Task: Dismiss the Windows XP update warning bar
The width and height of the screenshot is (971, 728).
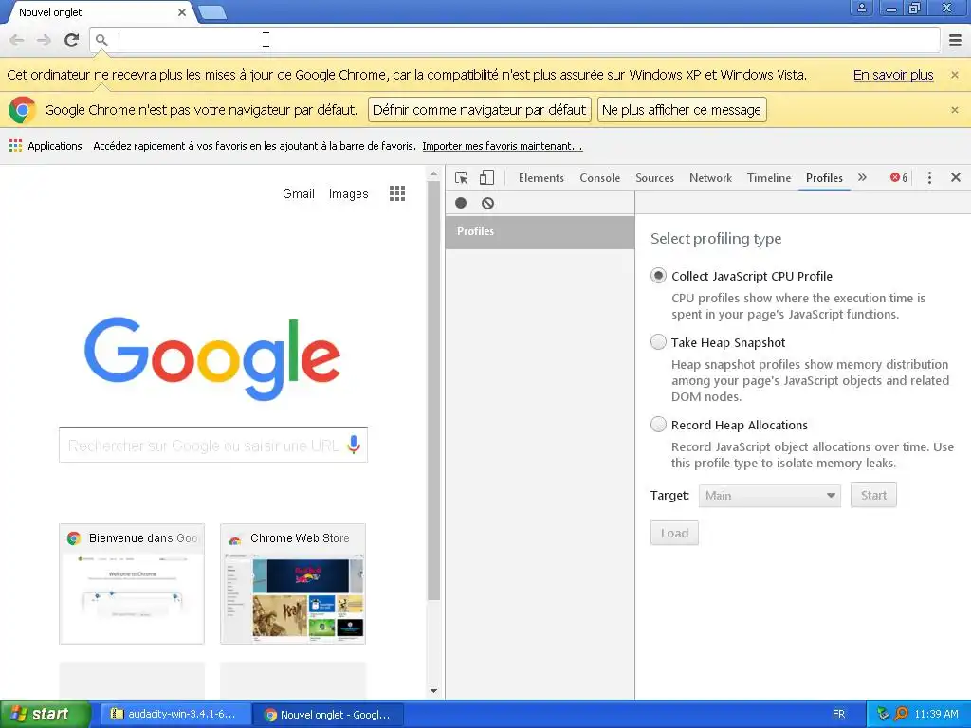Action: click(954, 75)
